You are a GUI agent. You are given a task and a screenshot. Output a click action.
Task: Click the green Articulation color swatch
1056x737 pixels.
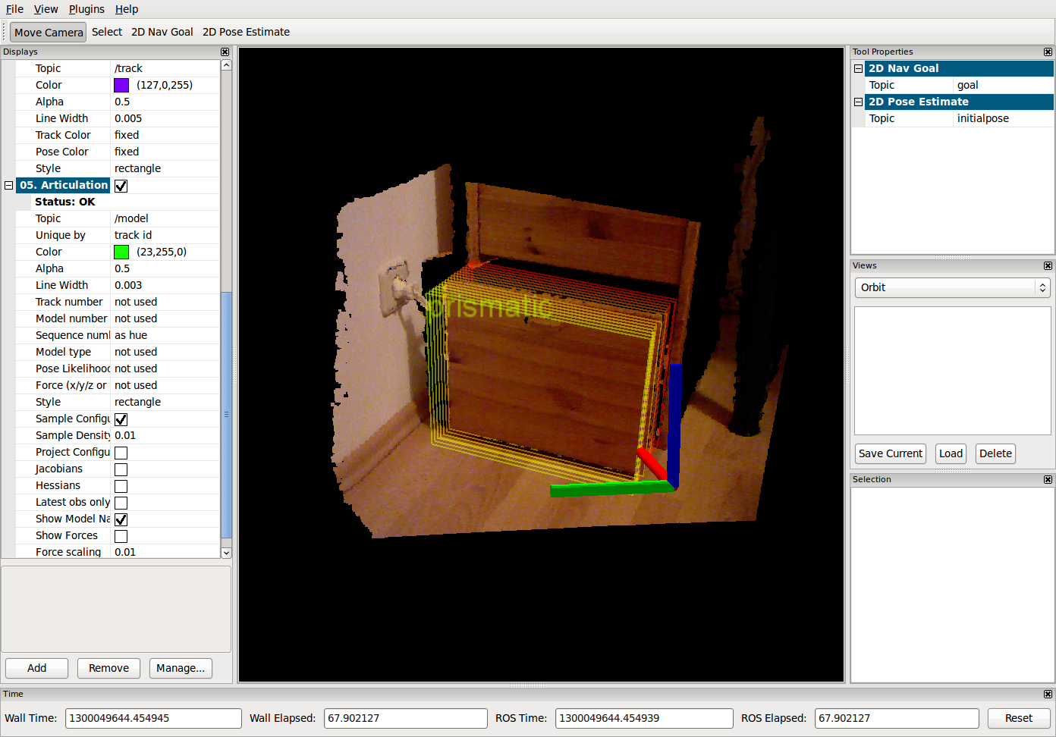click(x=121, y=252)
